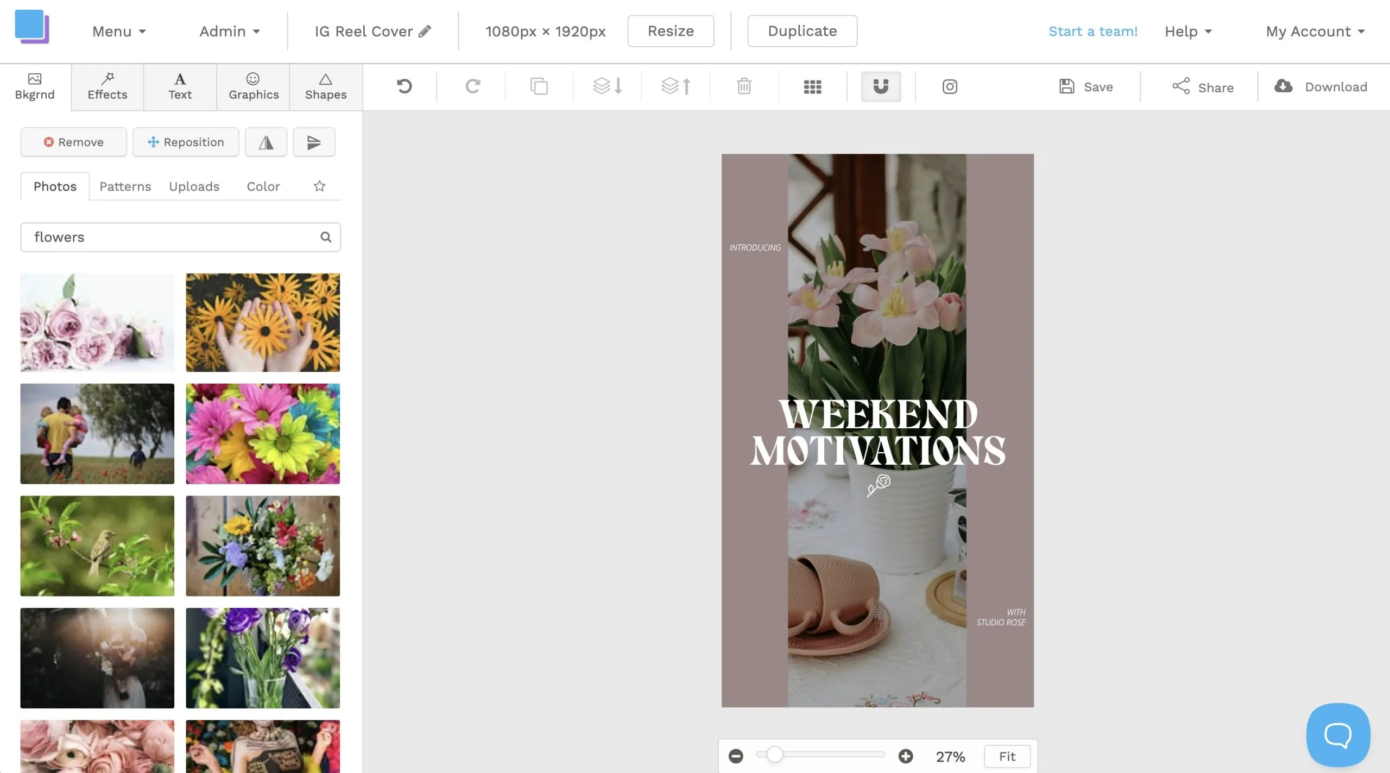Click the duplicate layer copy icon
Screen dimensions: 1390x773
[x=539, y=86]
